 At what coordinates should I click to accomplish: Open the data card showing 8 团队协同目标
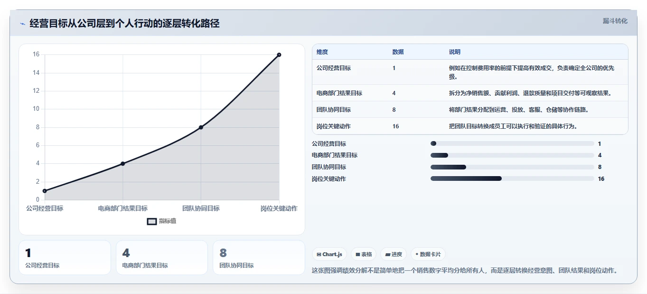coord(259,258)
